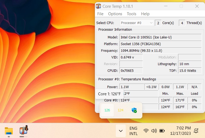Click the yellow 124 tray temperature icon

(x=120, y=110)
